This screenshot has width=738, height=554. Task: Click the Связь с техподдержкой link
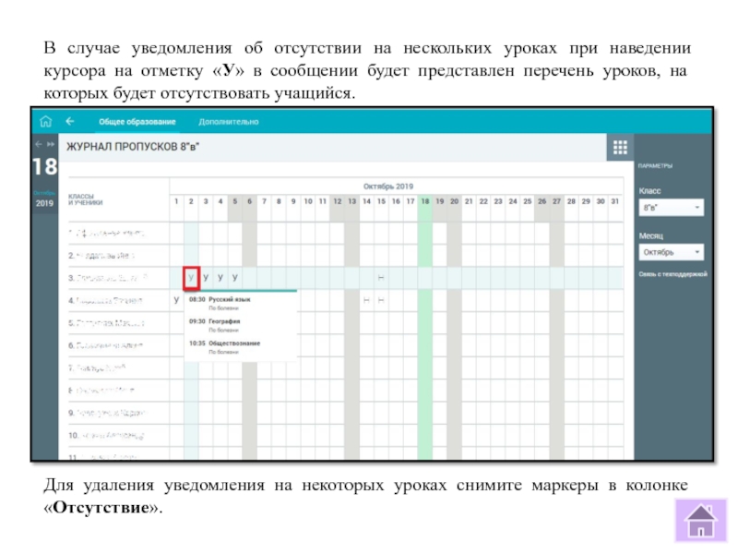coord(672,274)
